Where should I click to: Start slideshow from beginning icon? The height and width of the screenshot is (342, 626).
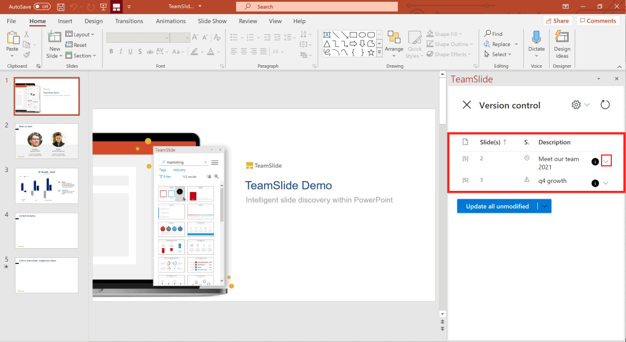(x=103, y=7)
